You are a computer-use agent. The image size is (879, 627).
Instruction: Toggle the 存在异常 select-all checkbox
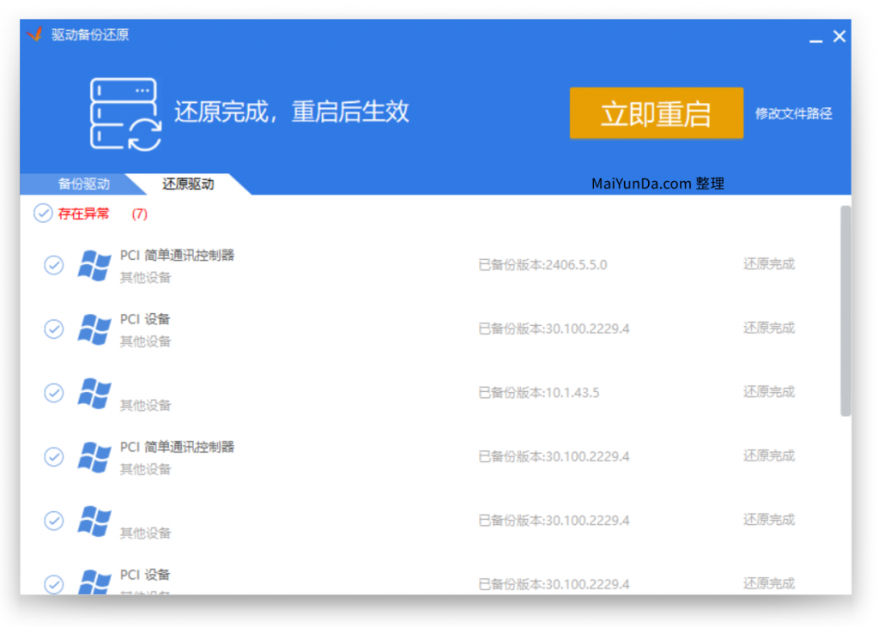point(43,214)
